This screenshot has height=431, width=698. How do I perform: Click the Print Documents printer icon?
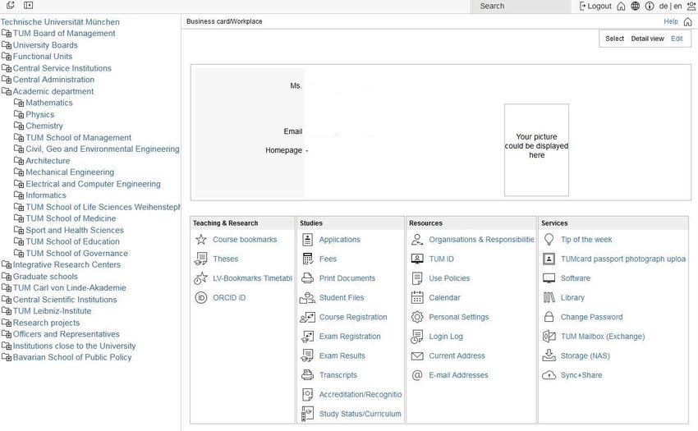tap(307, 278)
